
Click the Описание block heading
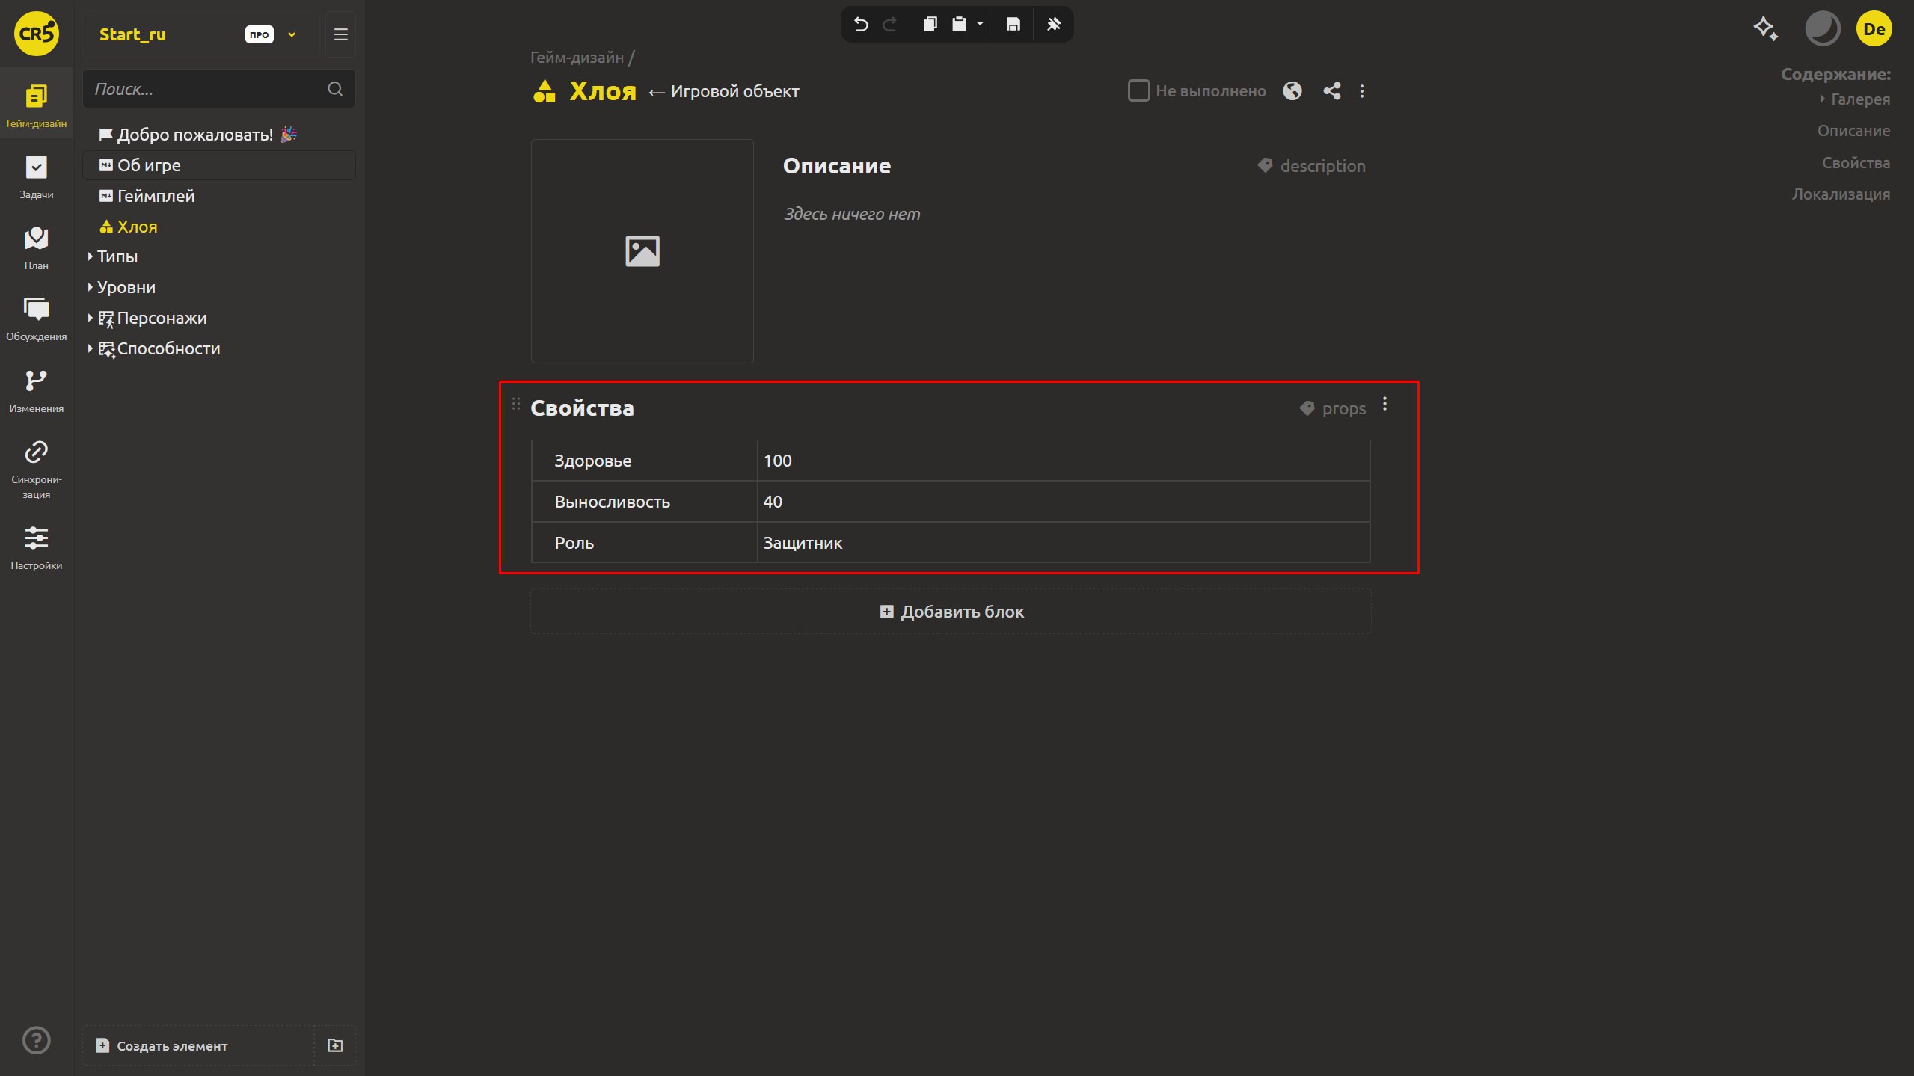tap(836, 165)
